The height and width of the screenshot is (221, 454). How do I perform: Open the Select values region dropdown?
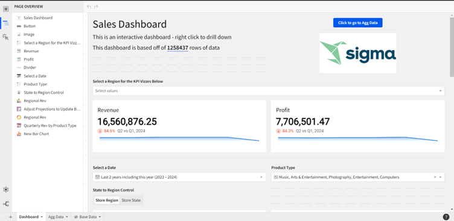(269, 91)
